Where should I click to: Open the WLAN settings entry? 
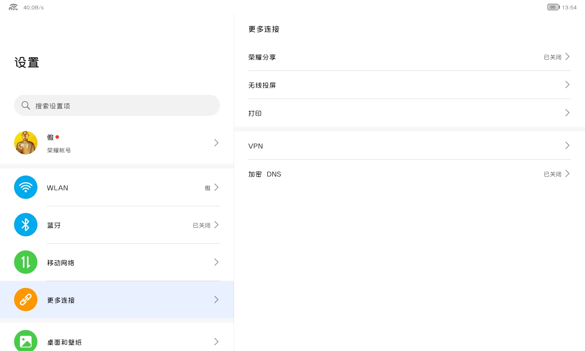[117, 187]
